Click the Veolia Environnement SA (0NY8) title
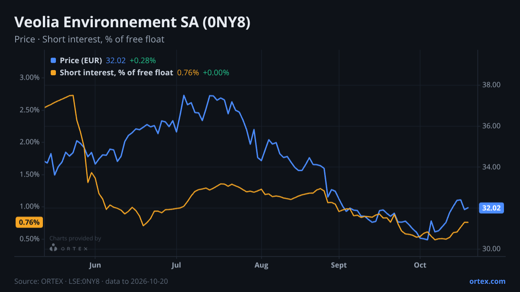 point(133,22)
